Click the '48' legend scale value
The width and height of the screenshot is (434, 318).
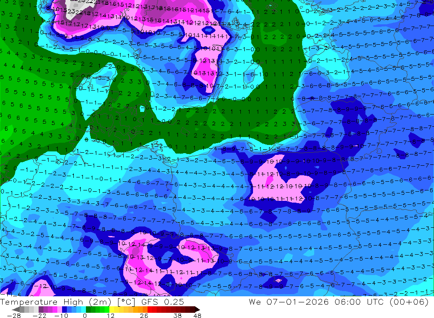pyautogui.click(x=197, y=315)
